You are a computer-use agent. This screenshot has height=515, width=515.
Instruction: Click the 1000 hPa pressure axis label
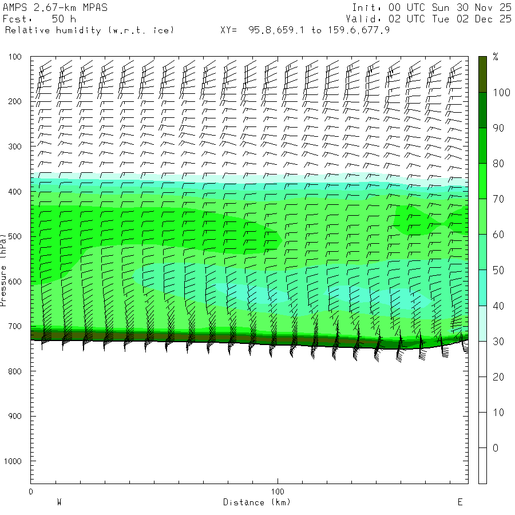pos(13,461)
